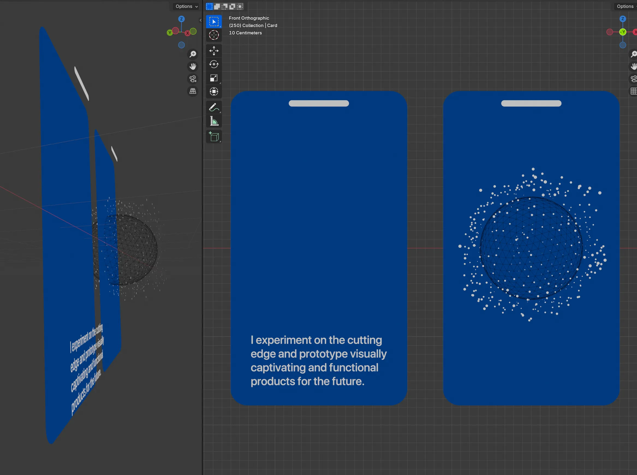Click the Y axis on the navigation gizmo
This screenshot has height=475, width=637.
pos(169,32)
